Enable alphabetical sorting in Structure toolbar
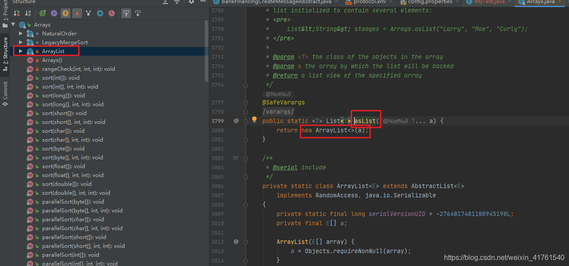569x266 pixels. pos(27,14)
